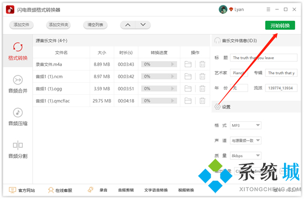This screenshot has width=304, height=199.
Task: Open output folder for 音频1 (1).ogg
Action: pos(188,89)
